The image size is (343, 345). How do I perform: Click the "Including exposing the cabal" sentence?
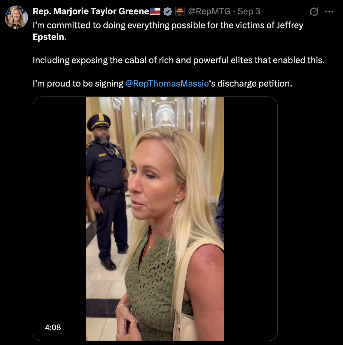pyautogui.click(x=178, y=60)
